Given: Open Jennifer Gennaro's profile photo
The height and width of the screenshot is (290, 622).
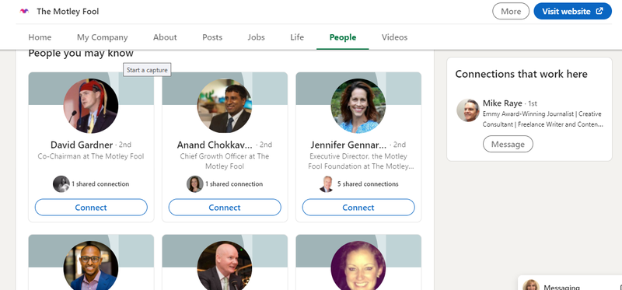Looking at the screenshot, I should click(x=358, y=106).
